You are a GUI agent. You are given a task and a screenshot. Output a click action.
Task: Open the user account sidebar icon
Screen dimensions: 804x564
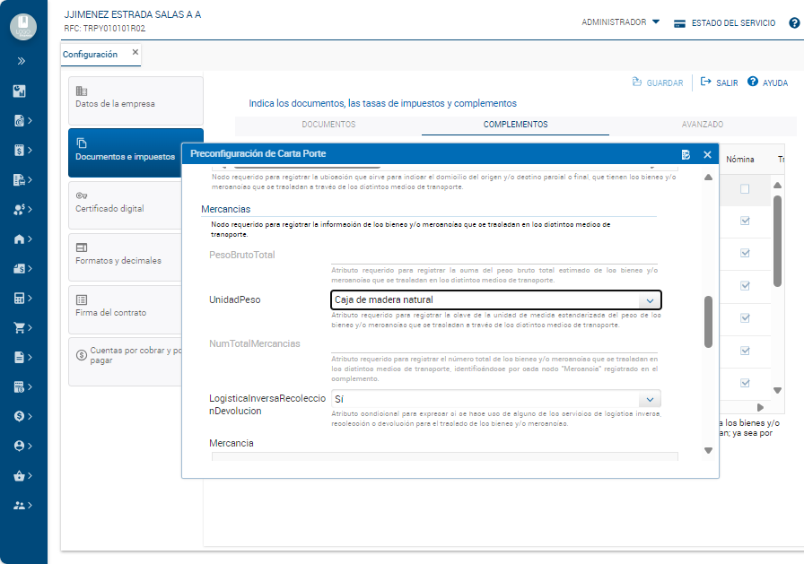coord(19,446)
